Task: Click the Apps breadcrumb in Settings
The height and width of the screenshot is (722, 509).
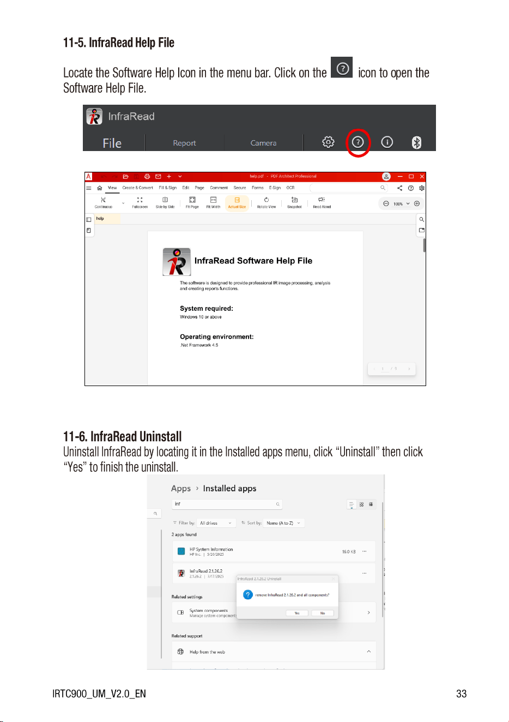Action: coord(181,489)
